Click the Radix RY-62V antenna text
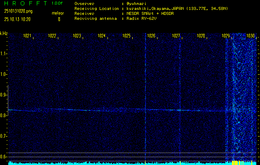The width and height of the screenshot is (260, 165). point(141,19)
